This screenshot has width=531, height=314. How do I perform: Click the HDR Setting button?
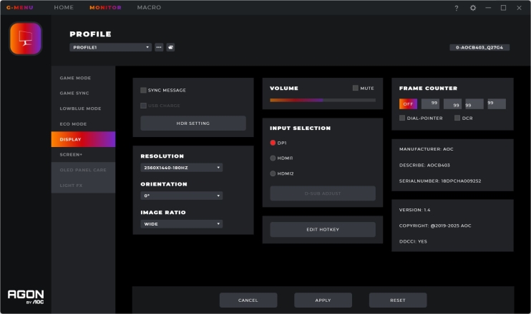click(193, 123)
